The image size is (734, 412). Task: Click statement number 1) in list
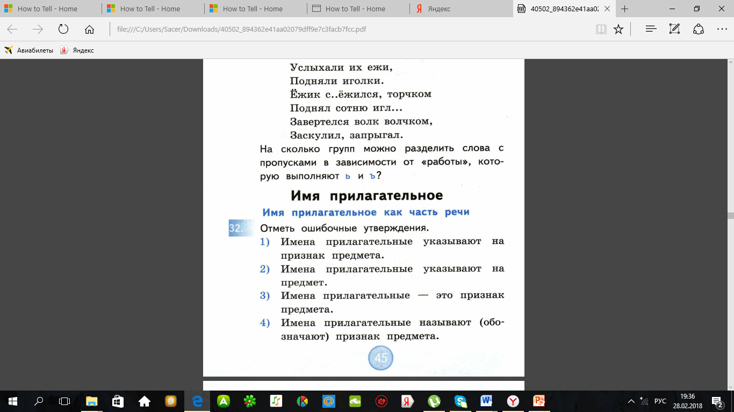[x=265, y=242]
